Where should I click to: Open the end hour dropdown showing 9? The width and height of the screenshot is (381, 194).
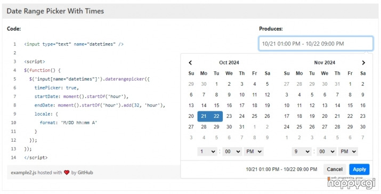click(302, 151)
